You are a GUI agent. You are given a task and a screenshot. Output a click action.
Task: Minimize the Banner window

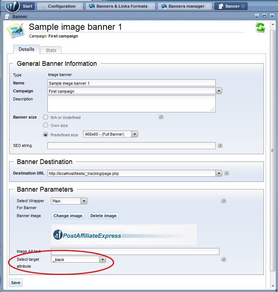tap(257, 16)
